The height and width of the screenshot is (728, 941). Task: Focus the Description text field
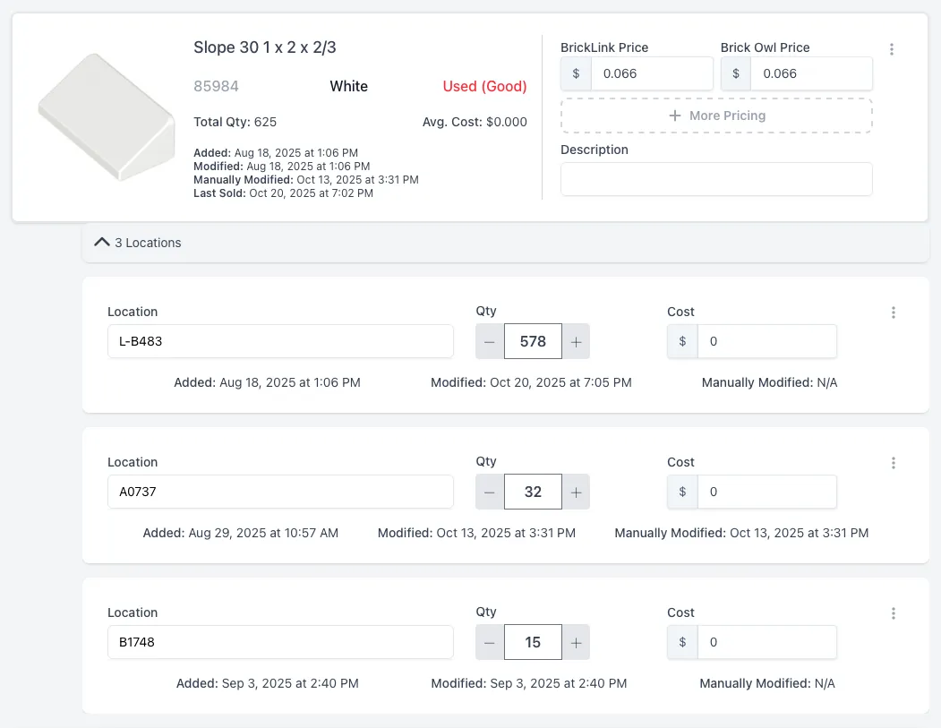(x=716, y=179)
